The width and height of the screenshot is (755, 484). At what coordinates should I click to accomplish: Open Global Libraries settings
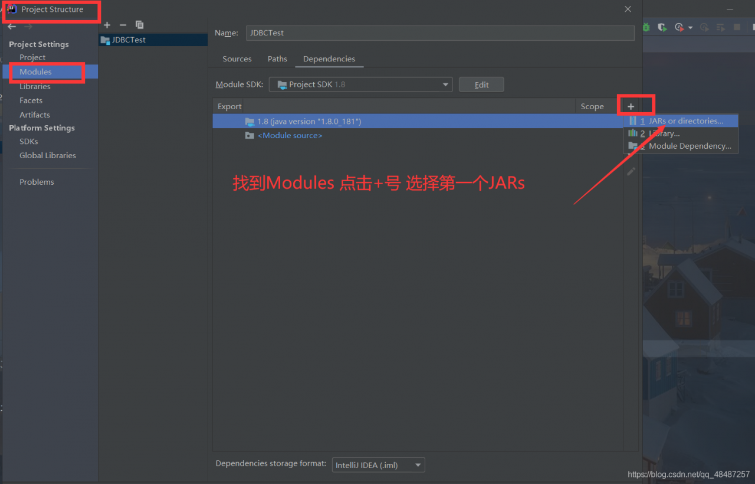click(x=48, y=155)
